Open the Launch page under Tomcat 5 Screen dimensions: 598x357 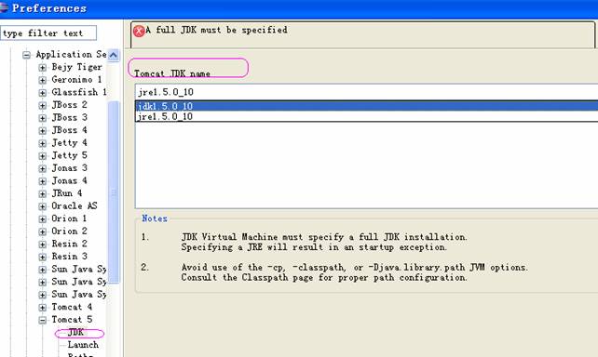coord(83,344)
